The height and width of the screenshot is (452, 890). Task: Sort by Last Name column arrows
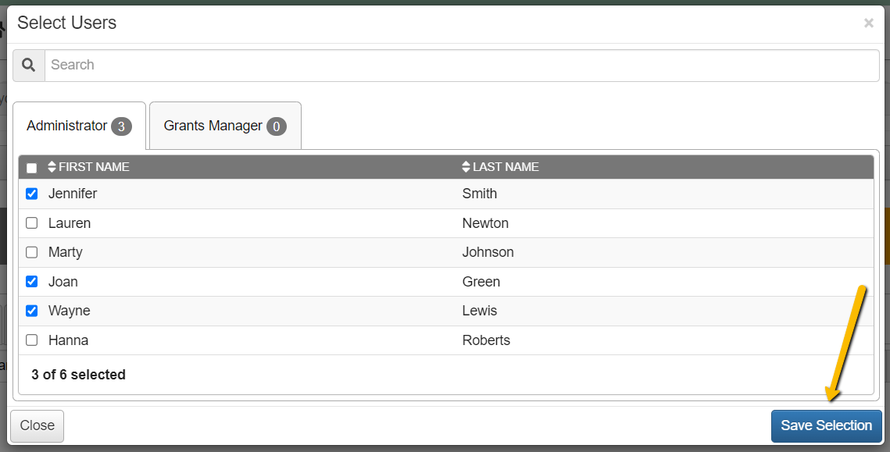(x=466, y=167)
